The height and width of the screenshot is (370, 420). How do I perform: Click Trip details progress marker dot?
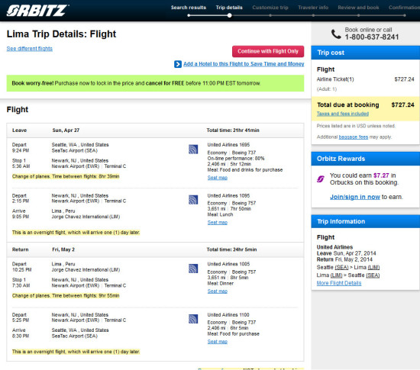pyautogui.click(x=229, y=15)
